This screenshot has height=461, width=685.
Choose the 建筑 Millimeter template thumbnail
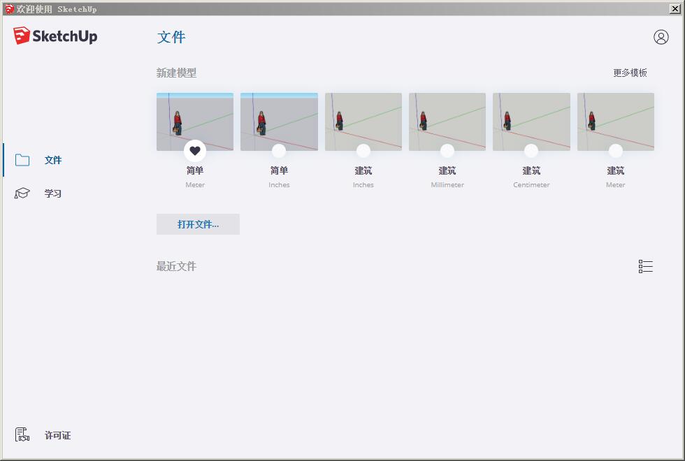[x=447, y=122]
